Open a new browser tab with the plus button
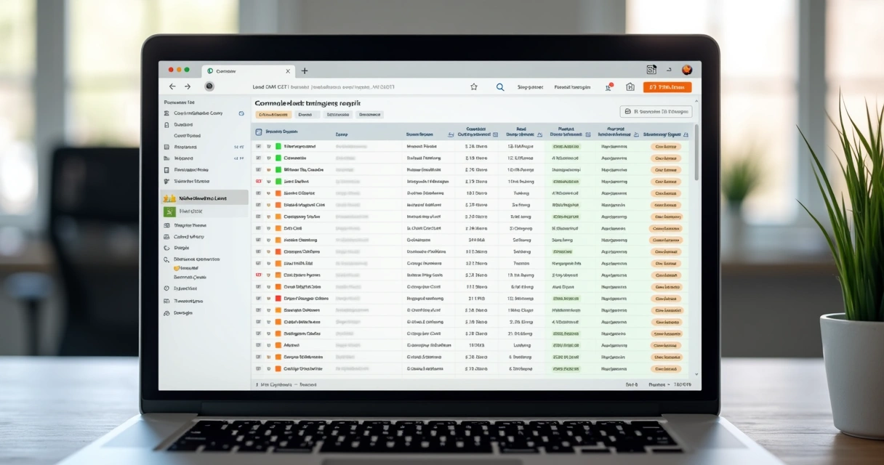The height and width of the screenshot is (465, 884). click(304, 70)
